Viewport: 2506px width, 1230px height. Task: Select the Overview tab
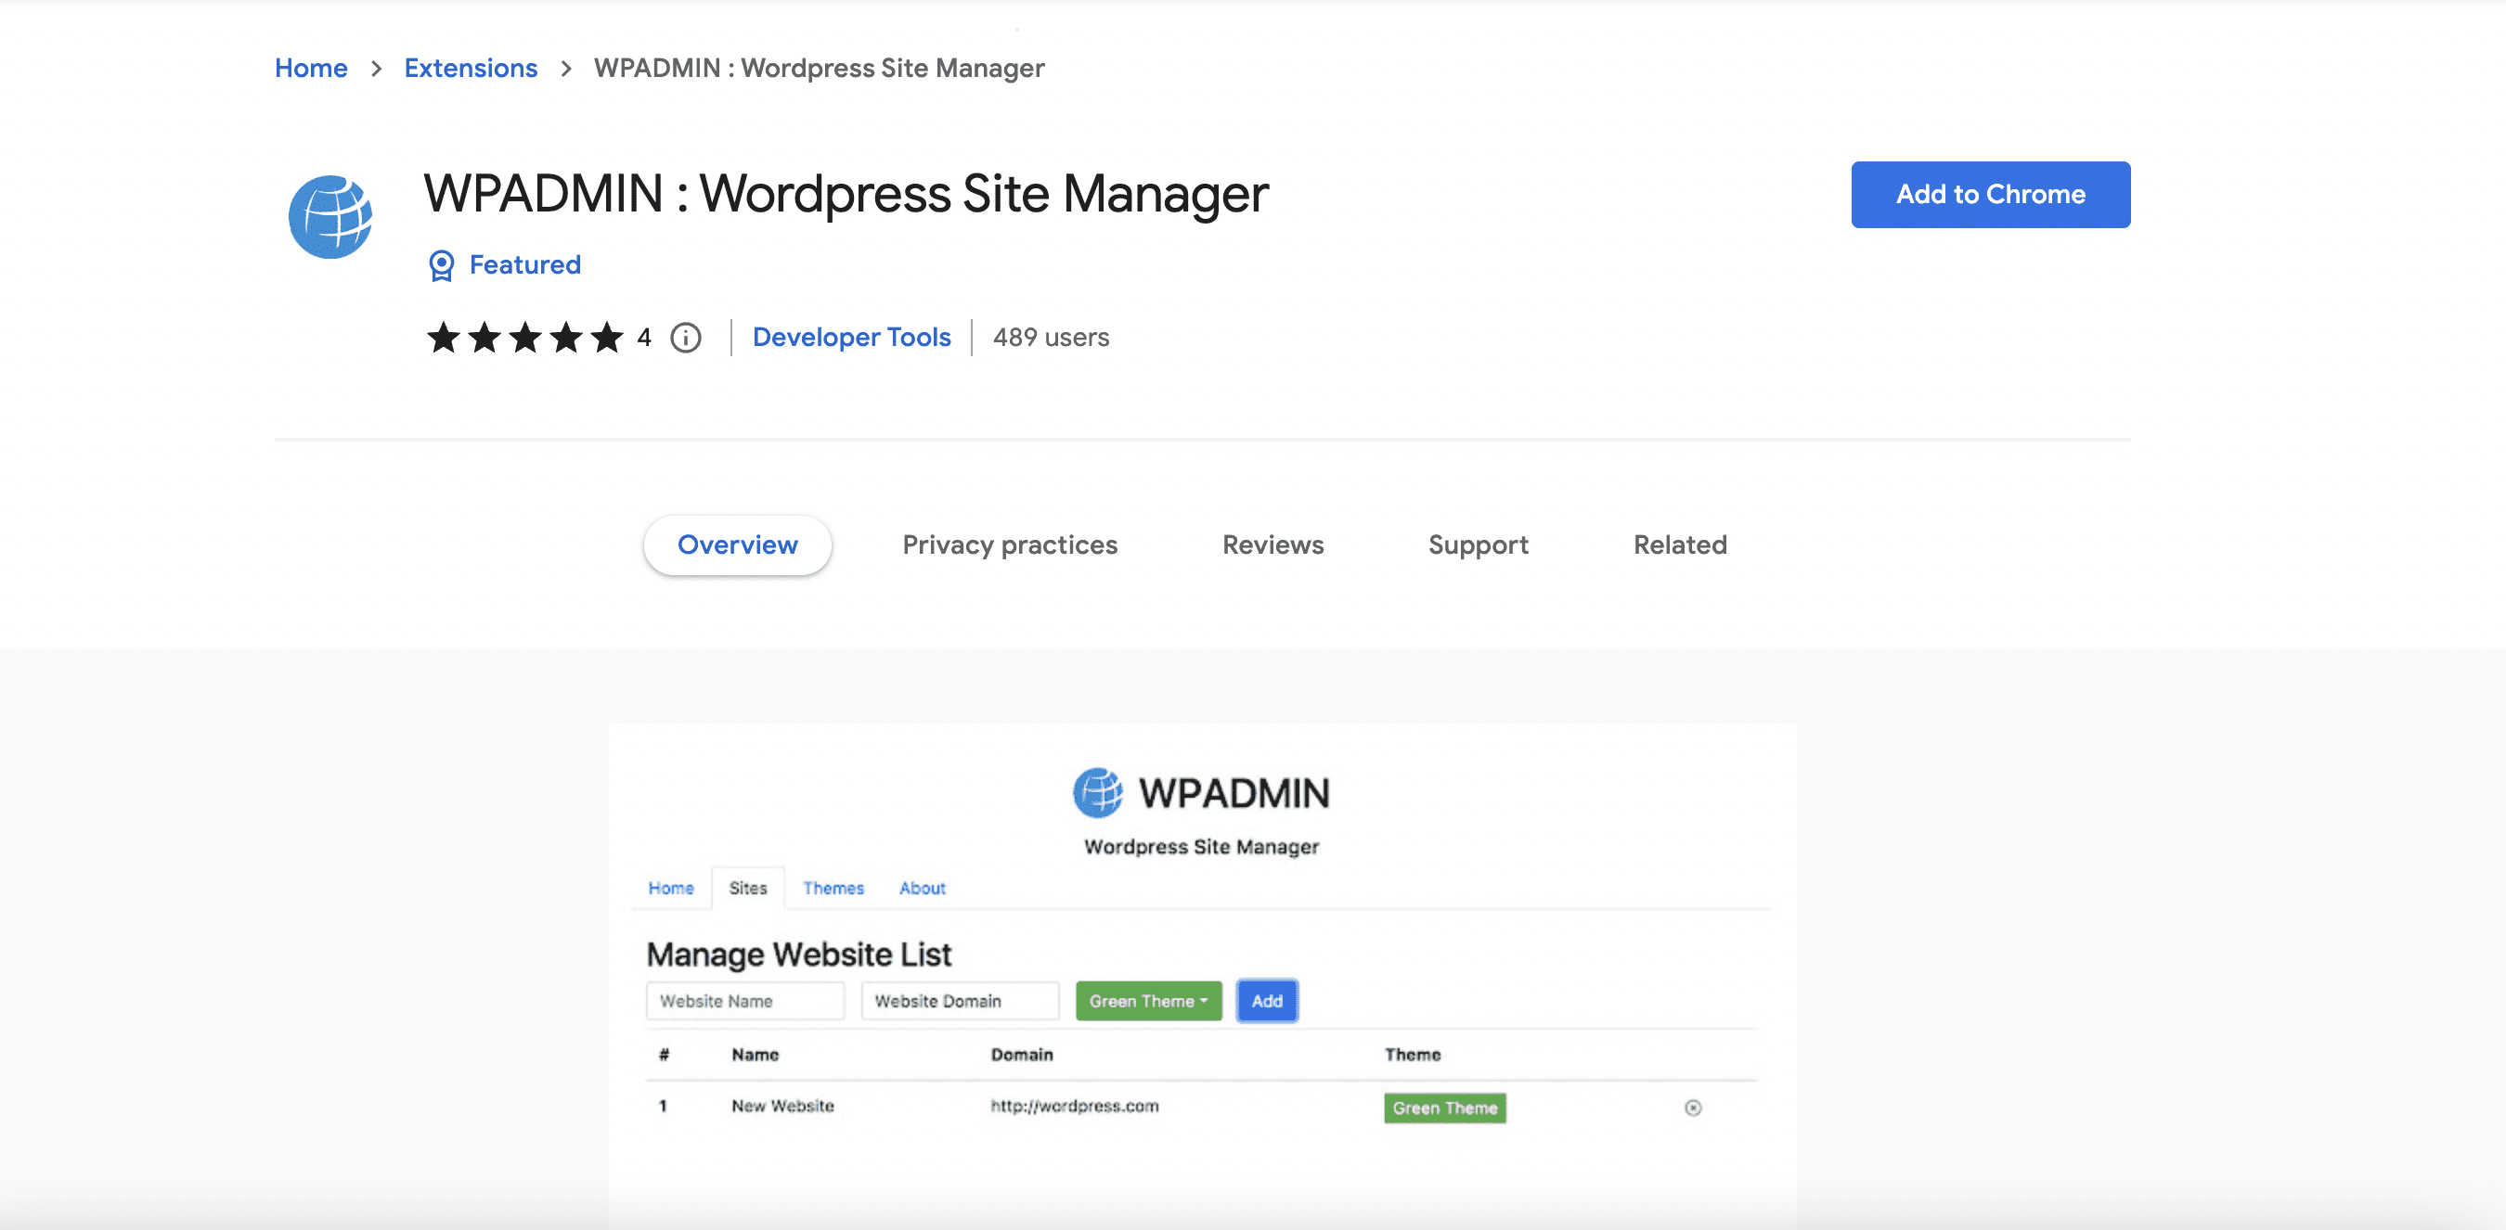[737, 545]
